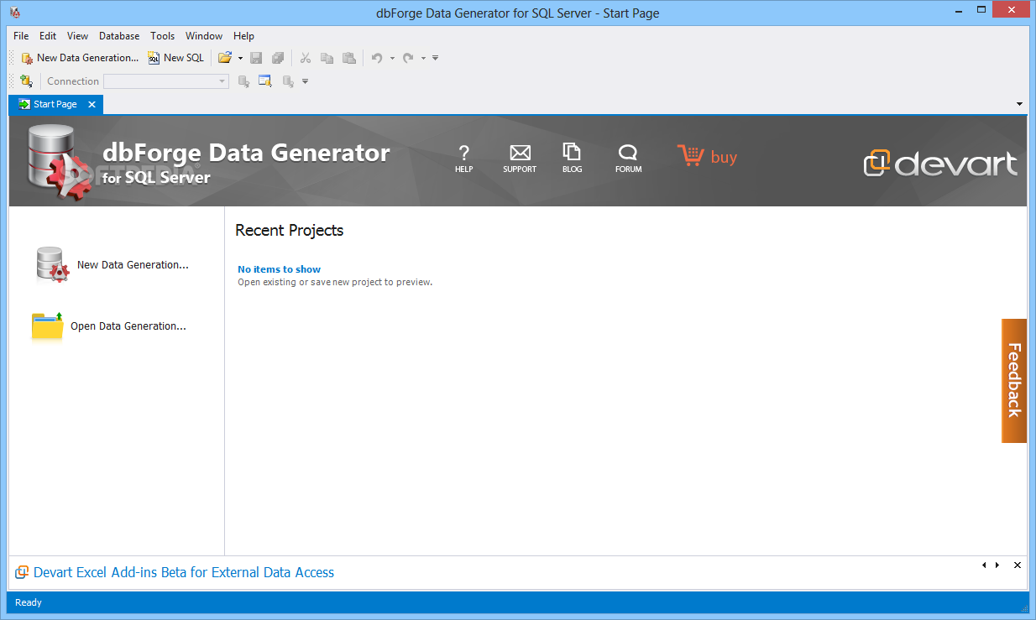This screenshot has height=620, width=1036.
Task: Open standard toolbar options overflow arrow
Action: (435, 58)
